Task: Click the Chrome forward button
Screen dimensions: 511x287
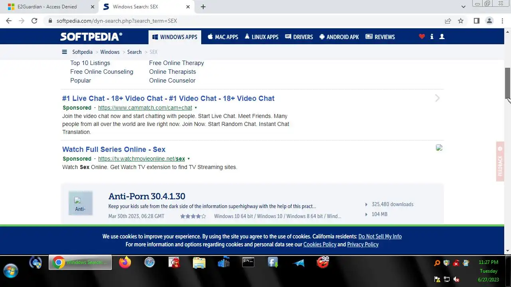Action: tap(22, 21)
